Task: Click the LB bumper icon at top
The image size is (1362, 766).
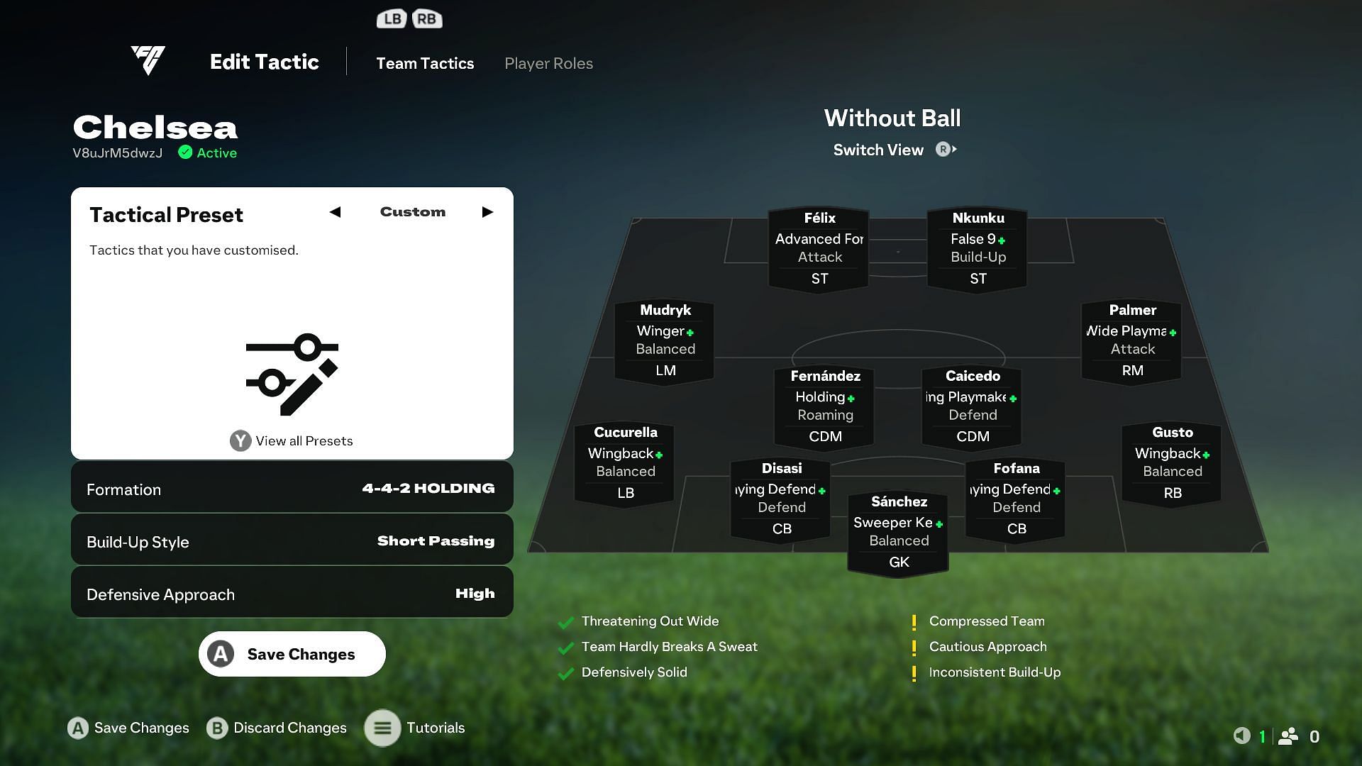Action: 393,18
